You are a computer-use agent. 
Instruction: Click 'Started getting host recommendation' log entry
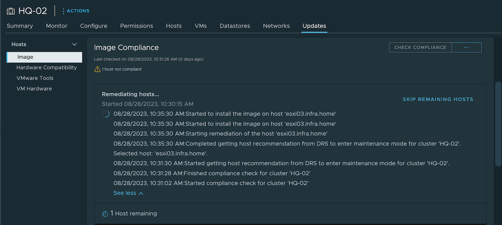coord(281,163)
